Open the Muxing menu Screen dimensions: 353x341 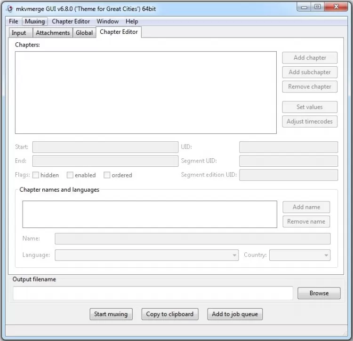35,21
